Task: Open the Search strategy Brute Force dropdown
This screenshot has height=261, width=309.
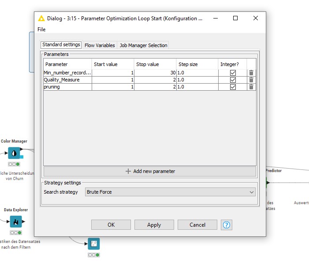Action: 170,192
